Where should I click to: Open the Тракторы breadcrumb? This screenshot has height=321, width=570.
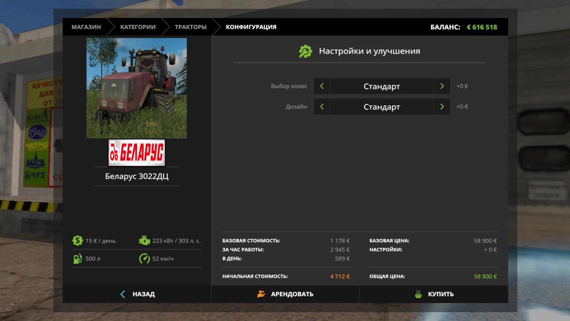pyautogui.click(x=191, y=27)
